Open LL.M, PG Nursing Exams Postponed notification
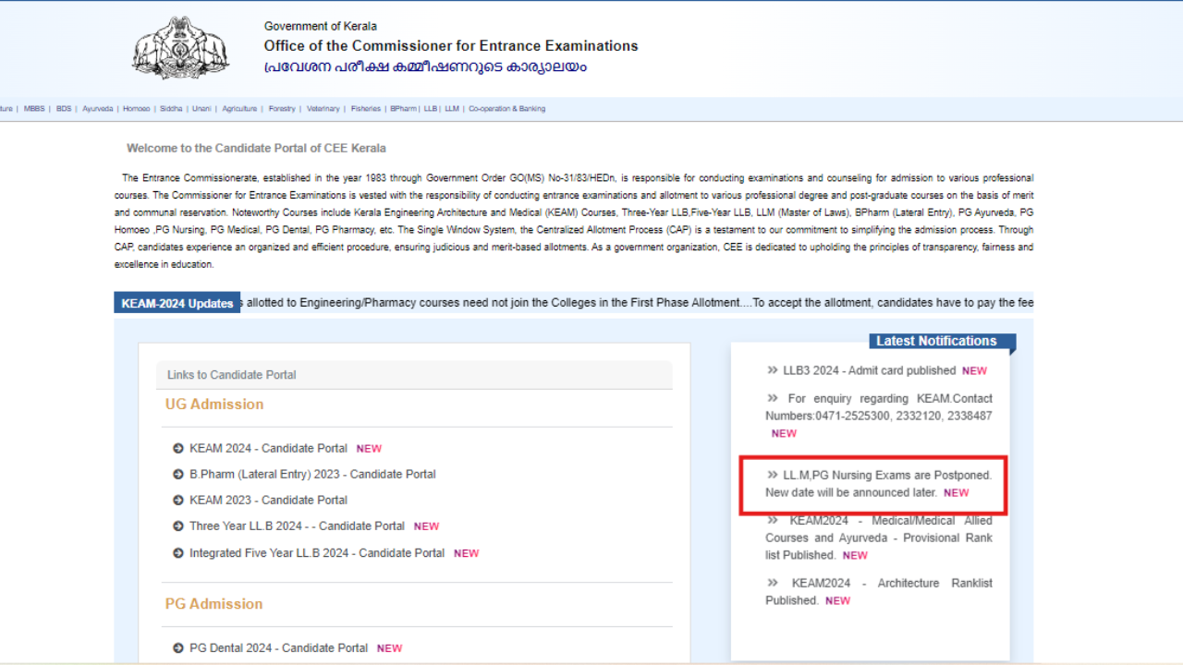Viewport: 1183px width, 665px height. pos(879,484)
